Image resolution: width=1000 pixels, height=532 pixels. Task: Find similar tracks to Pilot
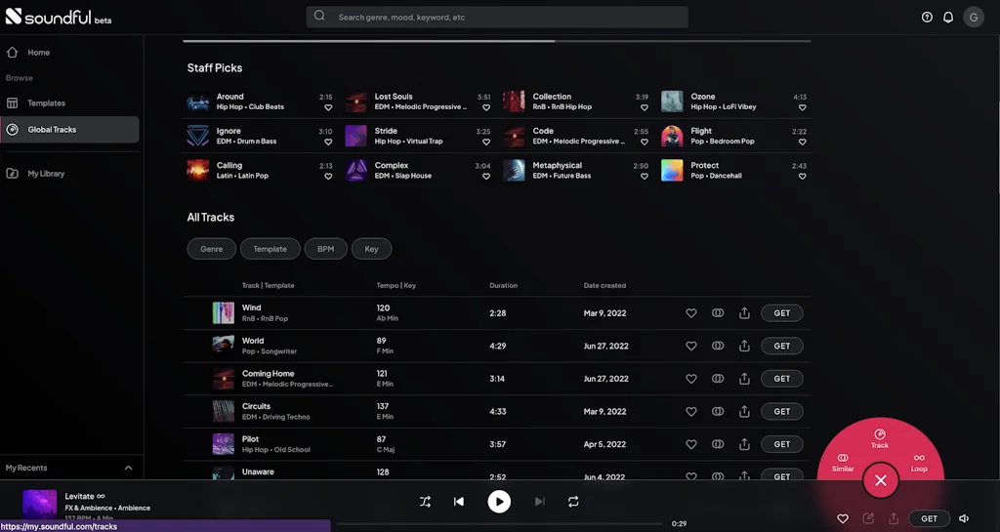click(x=718, y=444)
